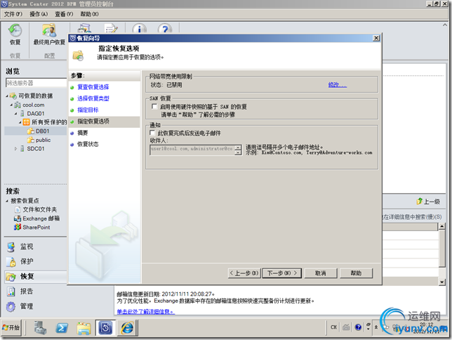Click the 取消 cancel button
This screenshot has width=452, height=340.
pos(320,273)
